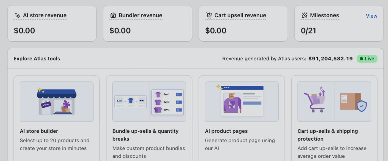Click the $91,204,582.19 revenue figure

[x=331, y=59]
